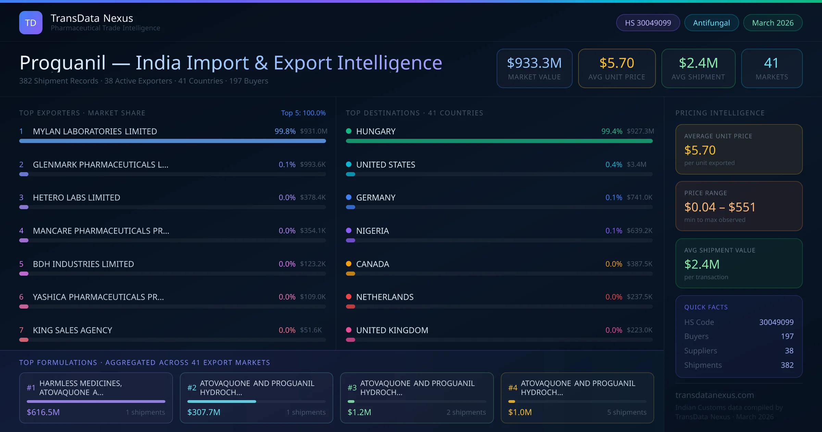Select the HS 30049099 tag
The height and width of the screenshot is (432, 822).
pos(648,23)
